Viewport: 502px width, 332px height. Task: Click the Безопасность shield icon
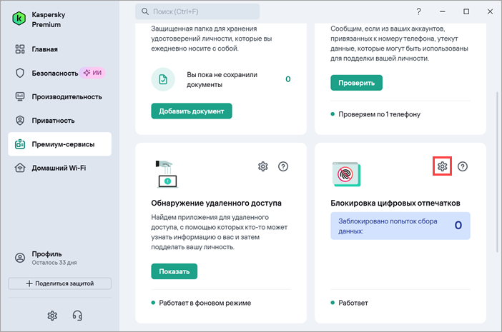tap(20, 73)
